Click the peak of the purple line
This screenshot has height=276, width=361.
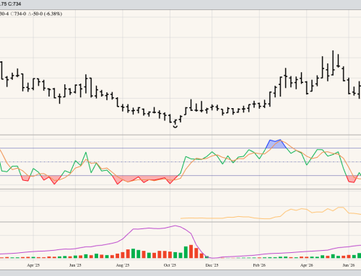pos(175,226)
